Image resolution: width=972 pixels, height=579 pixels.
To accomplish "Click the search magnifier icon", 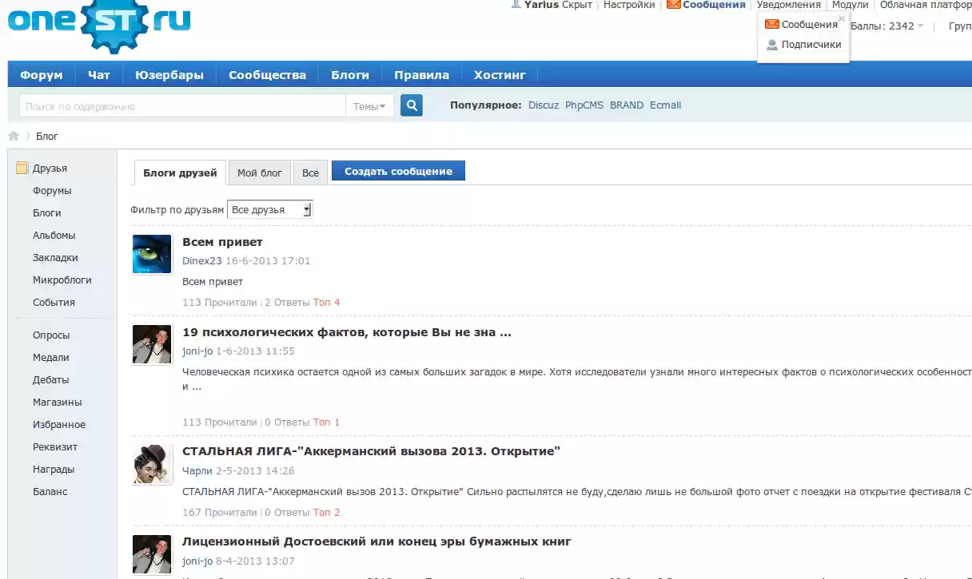I will [411, 105].
